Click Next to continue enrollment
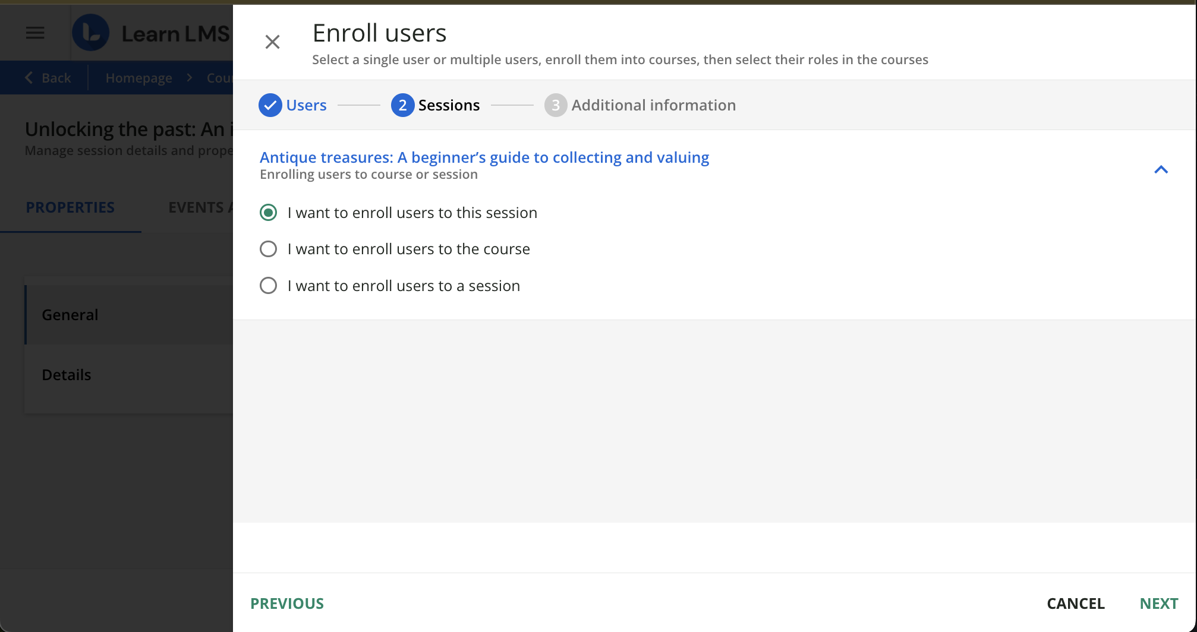This screenshot has height=632, width=1197. click(1158, 603)
